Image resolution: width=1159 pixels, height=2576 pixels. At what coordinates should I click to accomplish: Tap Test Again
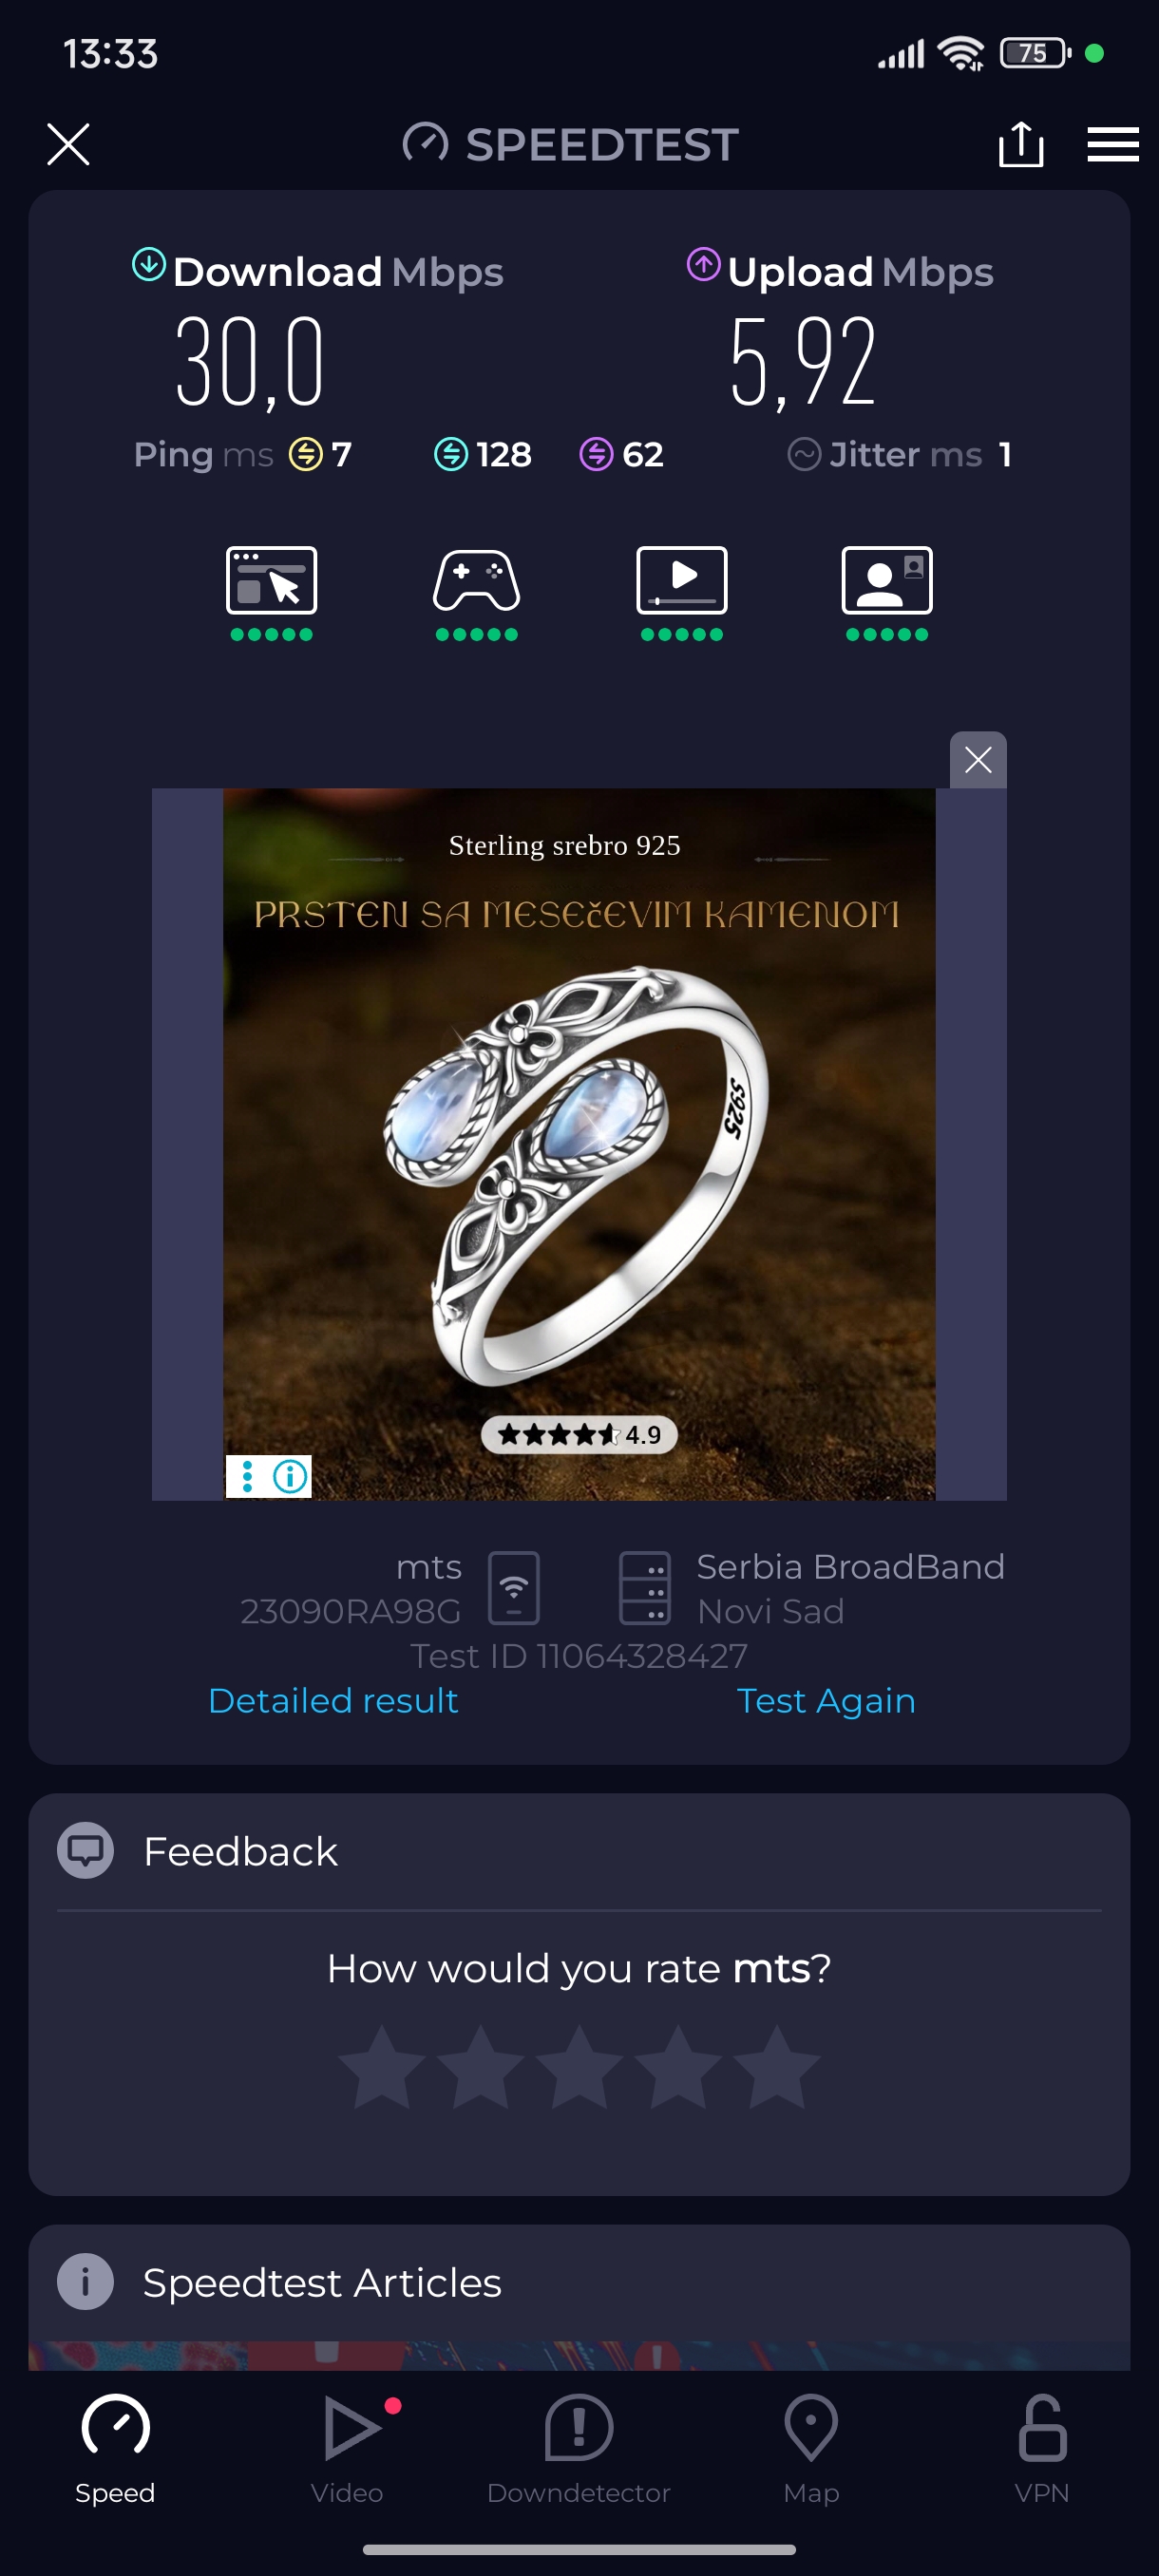point(826,1700)
